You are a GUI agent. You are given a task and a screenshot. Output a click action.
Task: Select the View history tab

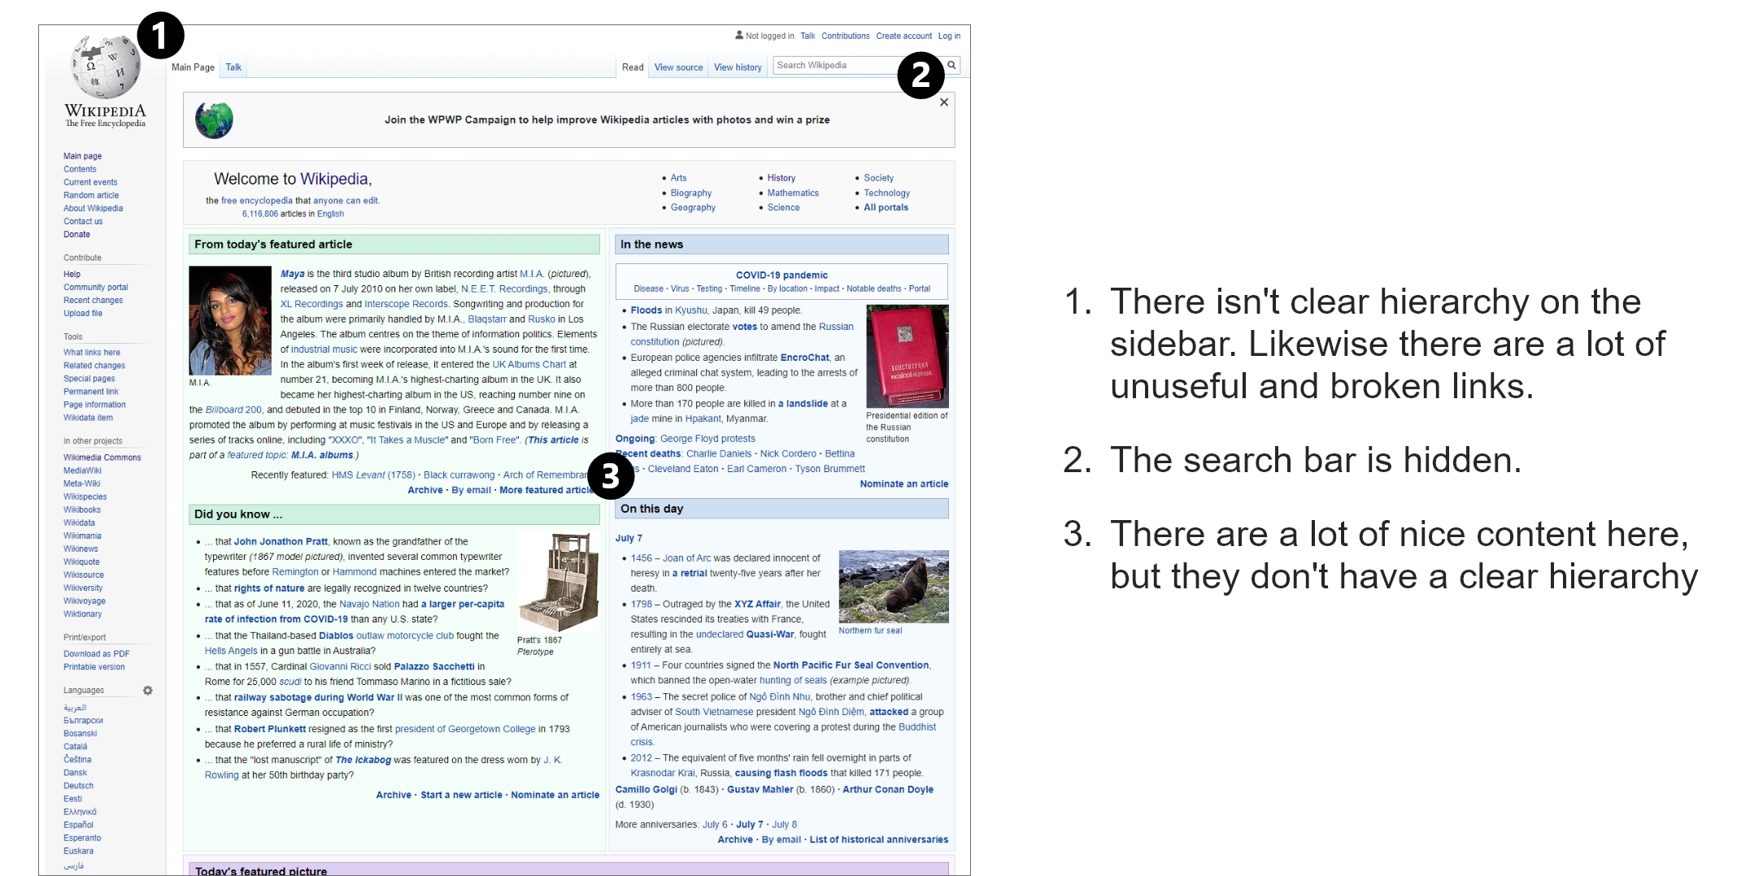coord(738,67)
